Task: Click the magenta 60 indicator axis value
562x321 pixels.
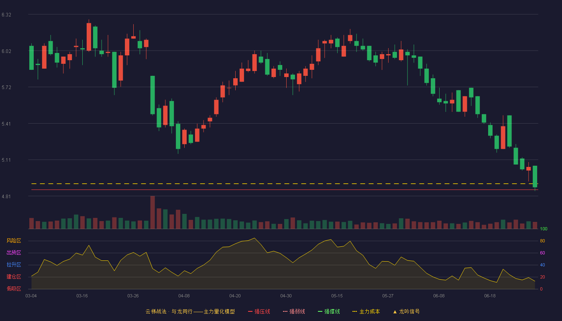Action: 542,253
